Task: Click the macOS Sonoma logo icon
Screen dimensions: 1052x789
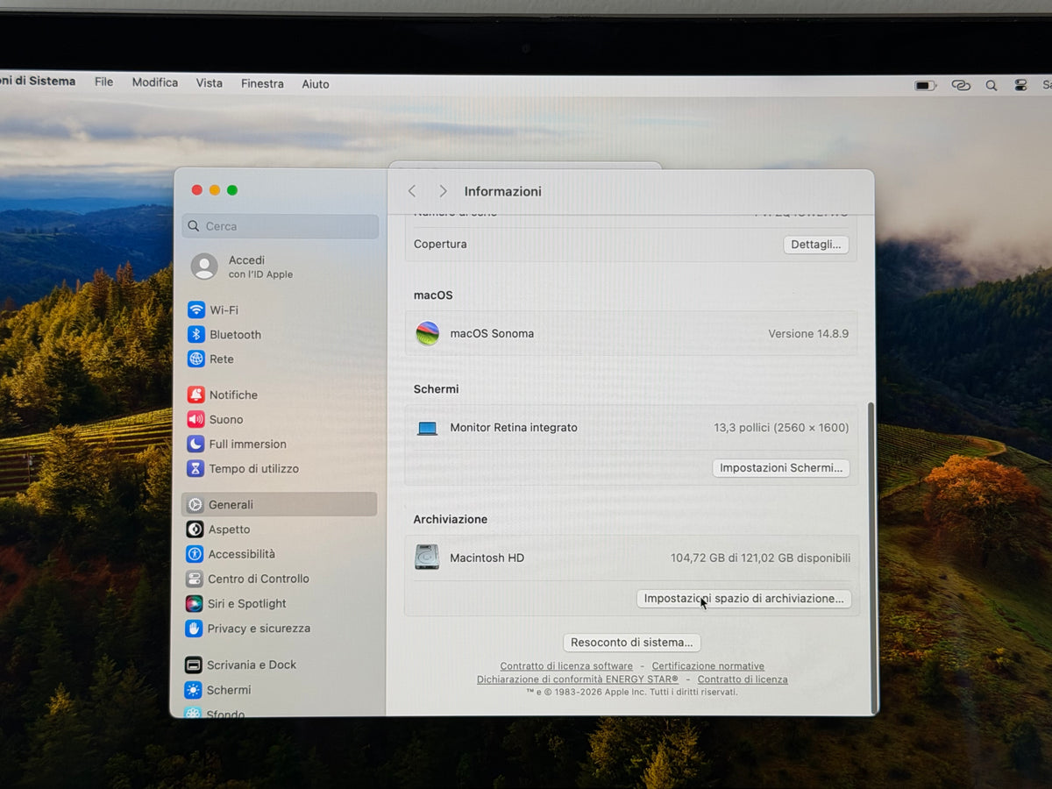Action: (x=428, y=333)
